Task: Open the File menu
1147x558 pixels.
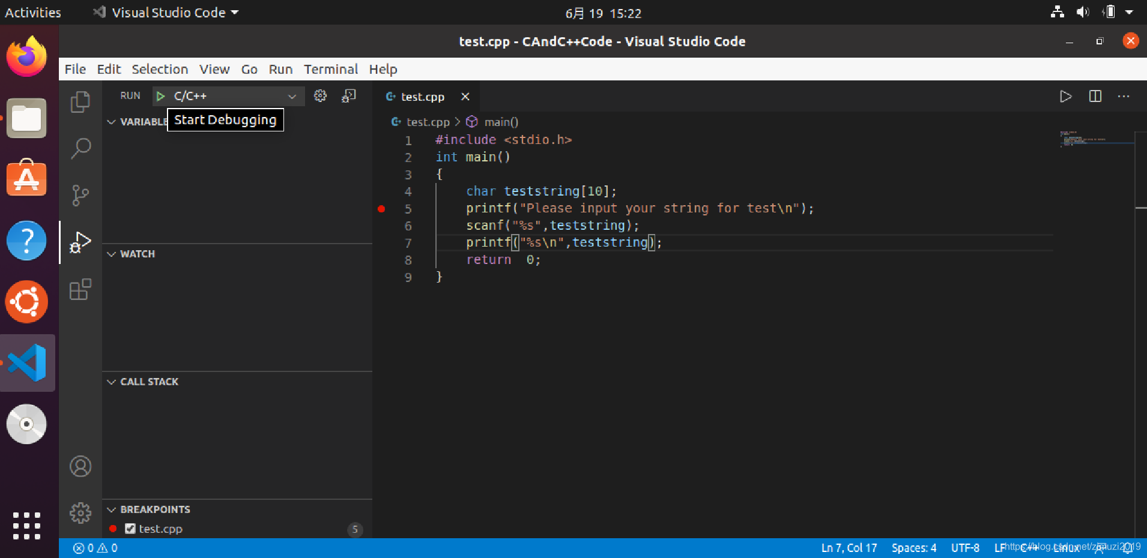Action: pos(75,69)
